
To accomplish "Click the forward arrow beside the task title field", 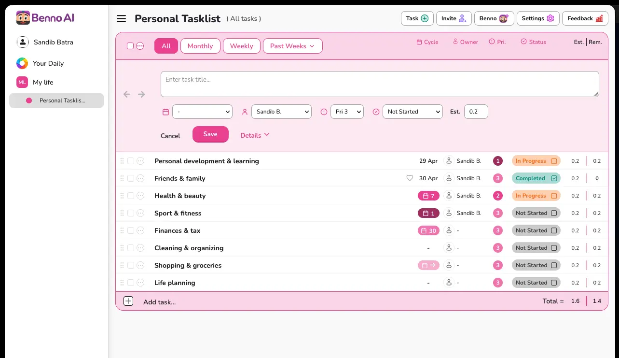I will point(141,94).
